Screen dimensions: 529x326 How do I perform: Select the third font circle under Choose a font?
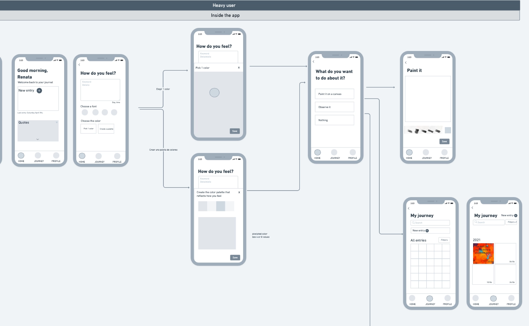pos(105,112)
